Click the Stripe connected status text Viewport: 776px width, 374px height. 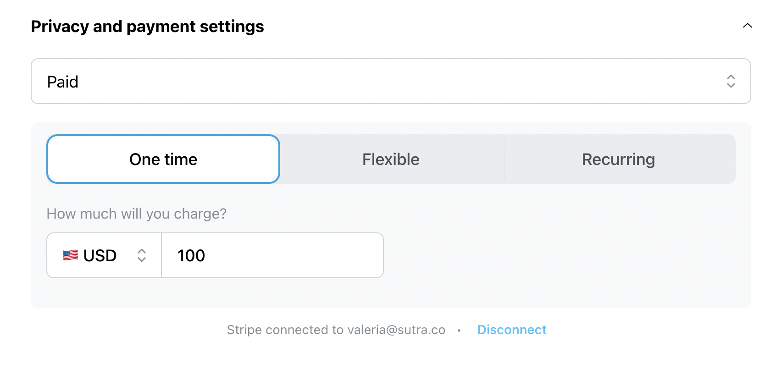[336, 330]
